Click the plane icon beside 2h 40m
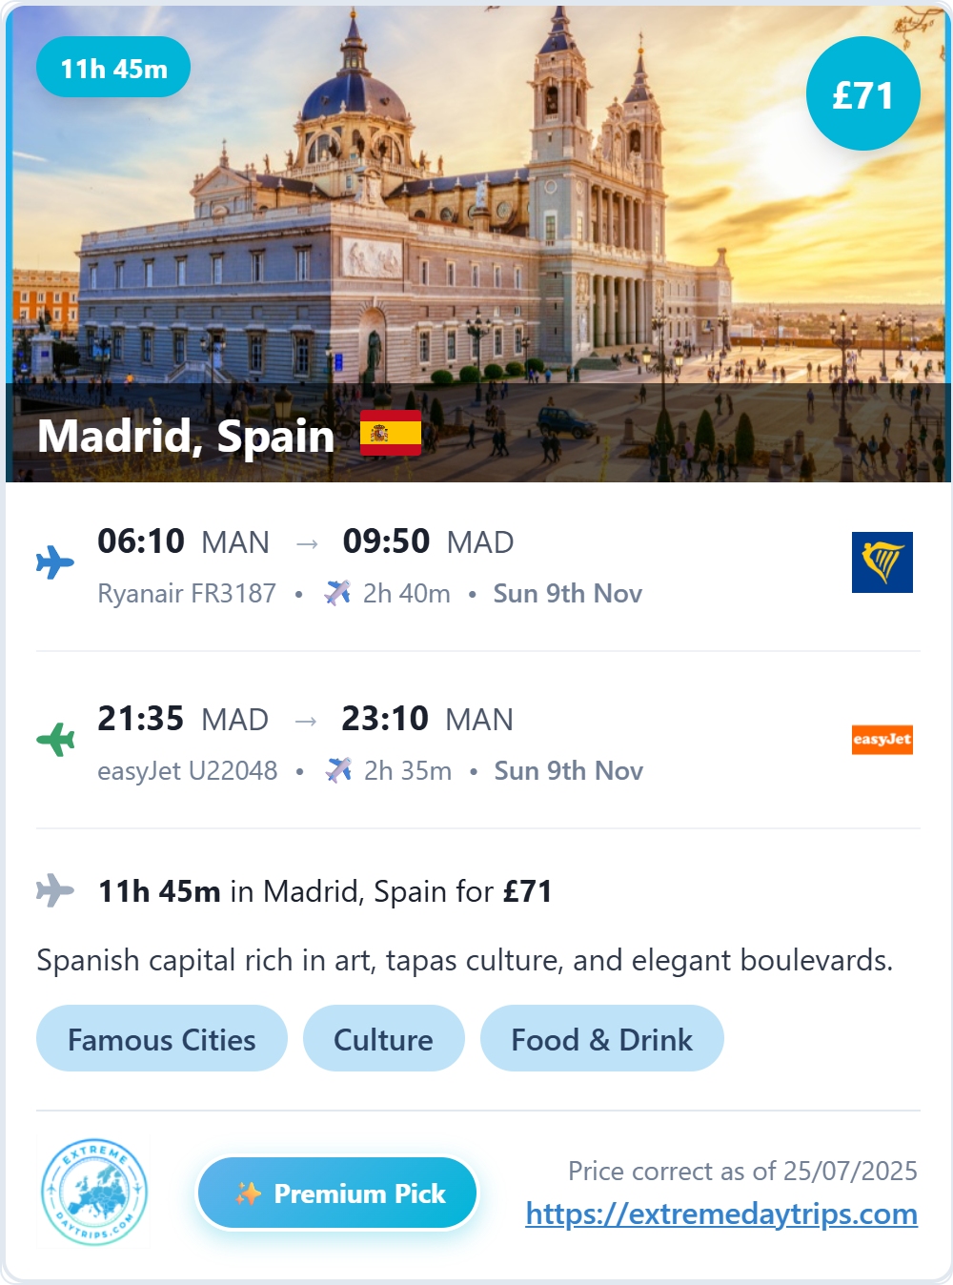 (x=337, y=593)
